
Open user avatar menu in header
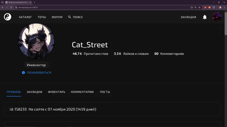coord(217,17)
